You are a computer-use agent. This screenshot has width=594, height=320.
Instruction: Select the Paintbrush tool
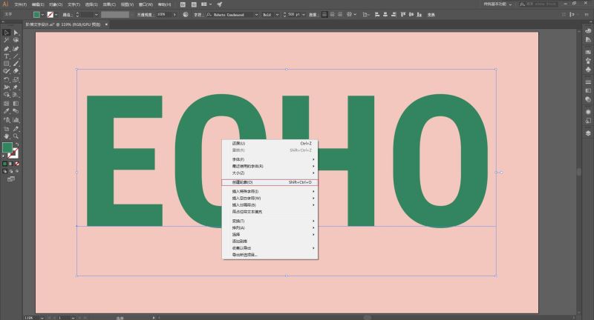16,64
